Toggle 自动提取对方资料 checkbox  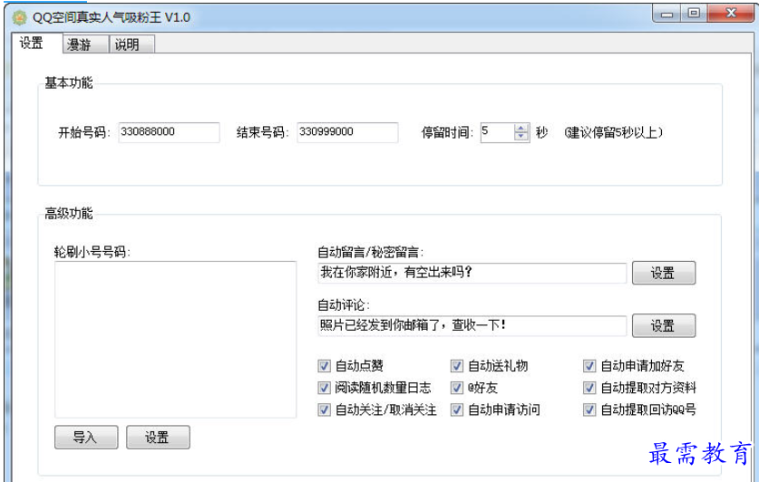click(589, 388)
